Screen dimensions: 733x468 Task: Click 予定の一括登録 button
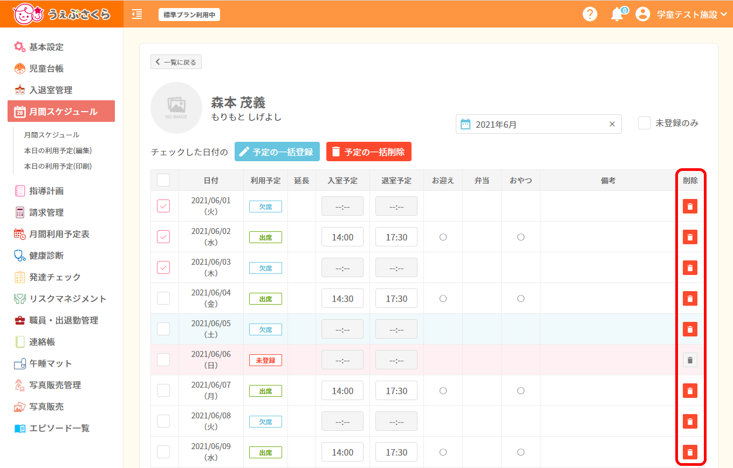click(277, 152)
